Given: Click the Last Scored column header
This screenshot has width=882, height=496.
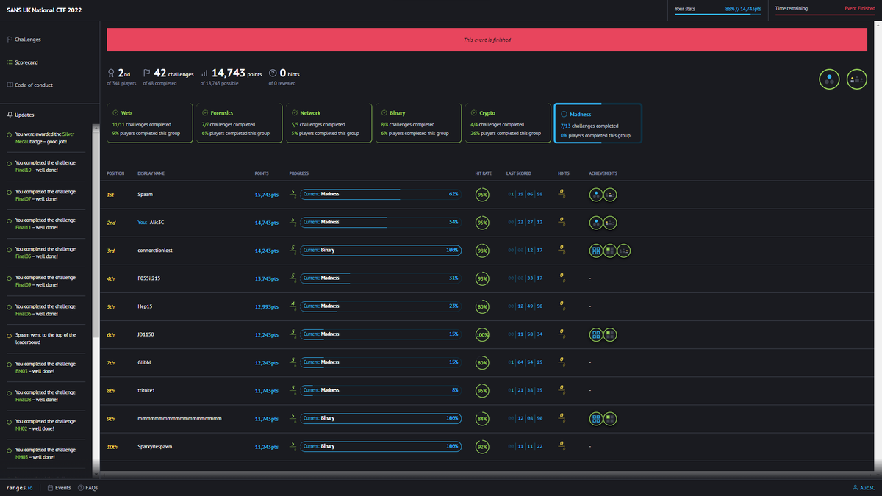Looking at the screenshot, I should point(519,174).
